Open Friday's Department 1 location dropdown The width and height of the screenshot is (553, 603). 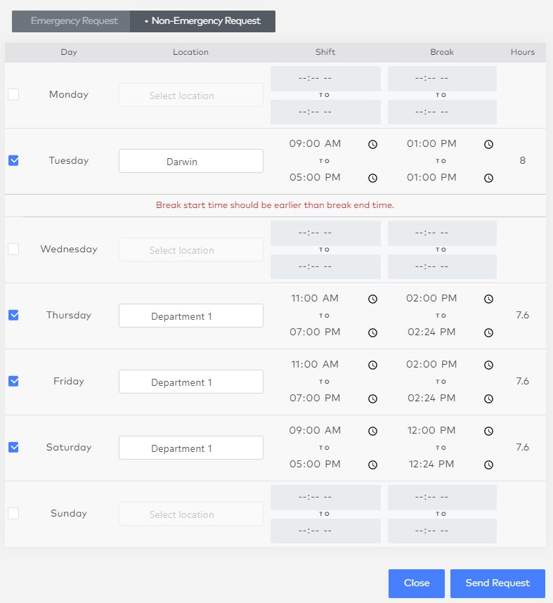point(191,382)
